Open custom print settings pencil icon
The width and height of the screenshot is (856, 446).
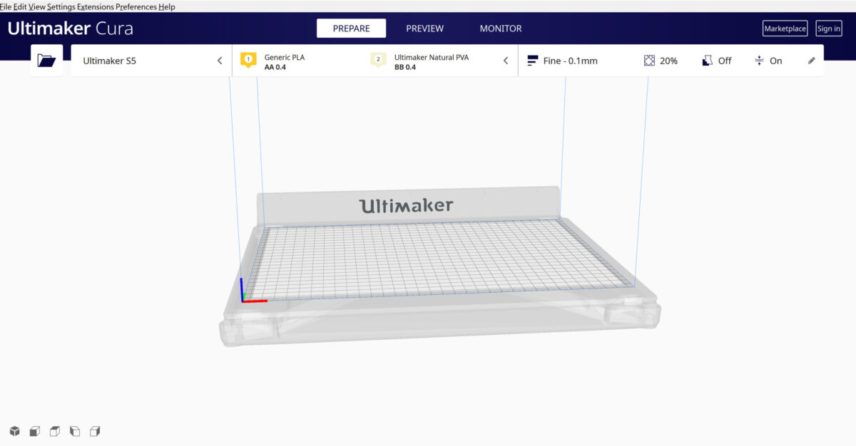point(811,61)
